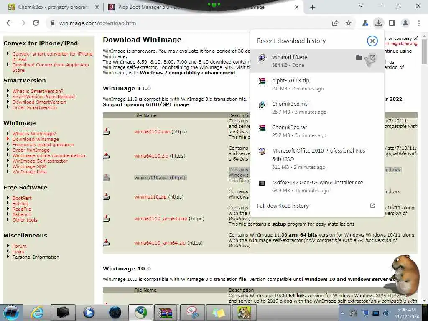Image resolution: width=428 pixels, height=321 pixels.
Task: Open Download SmartVersion link
Action: click(39, 102)
